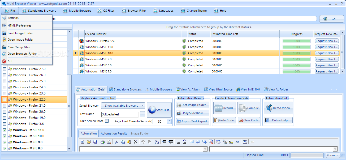Click the Paste clipboard icon in code toolbar
The height and width of the screenshot is (160, 346).
click(x=129, y=142)
